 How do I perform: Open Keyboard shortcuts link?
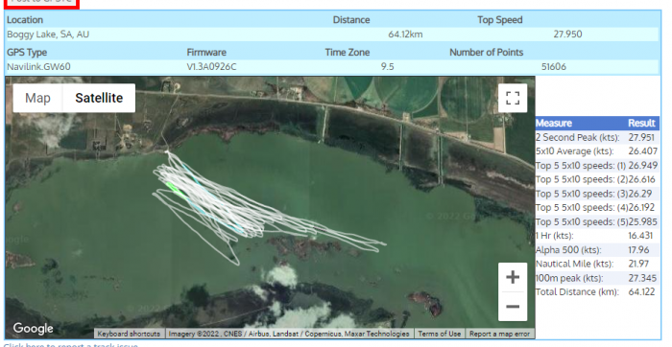click(x=129, y=334)
